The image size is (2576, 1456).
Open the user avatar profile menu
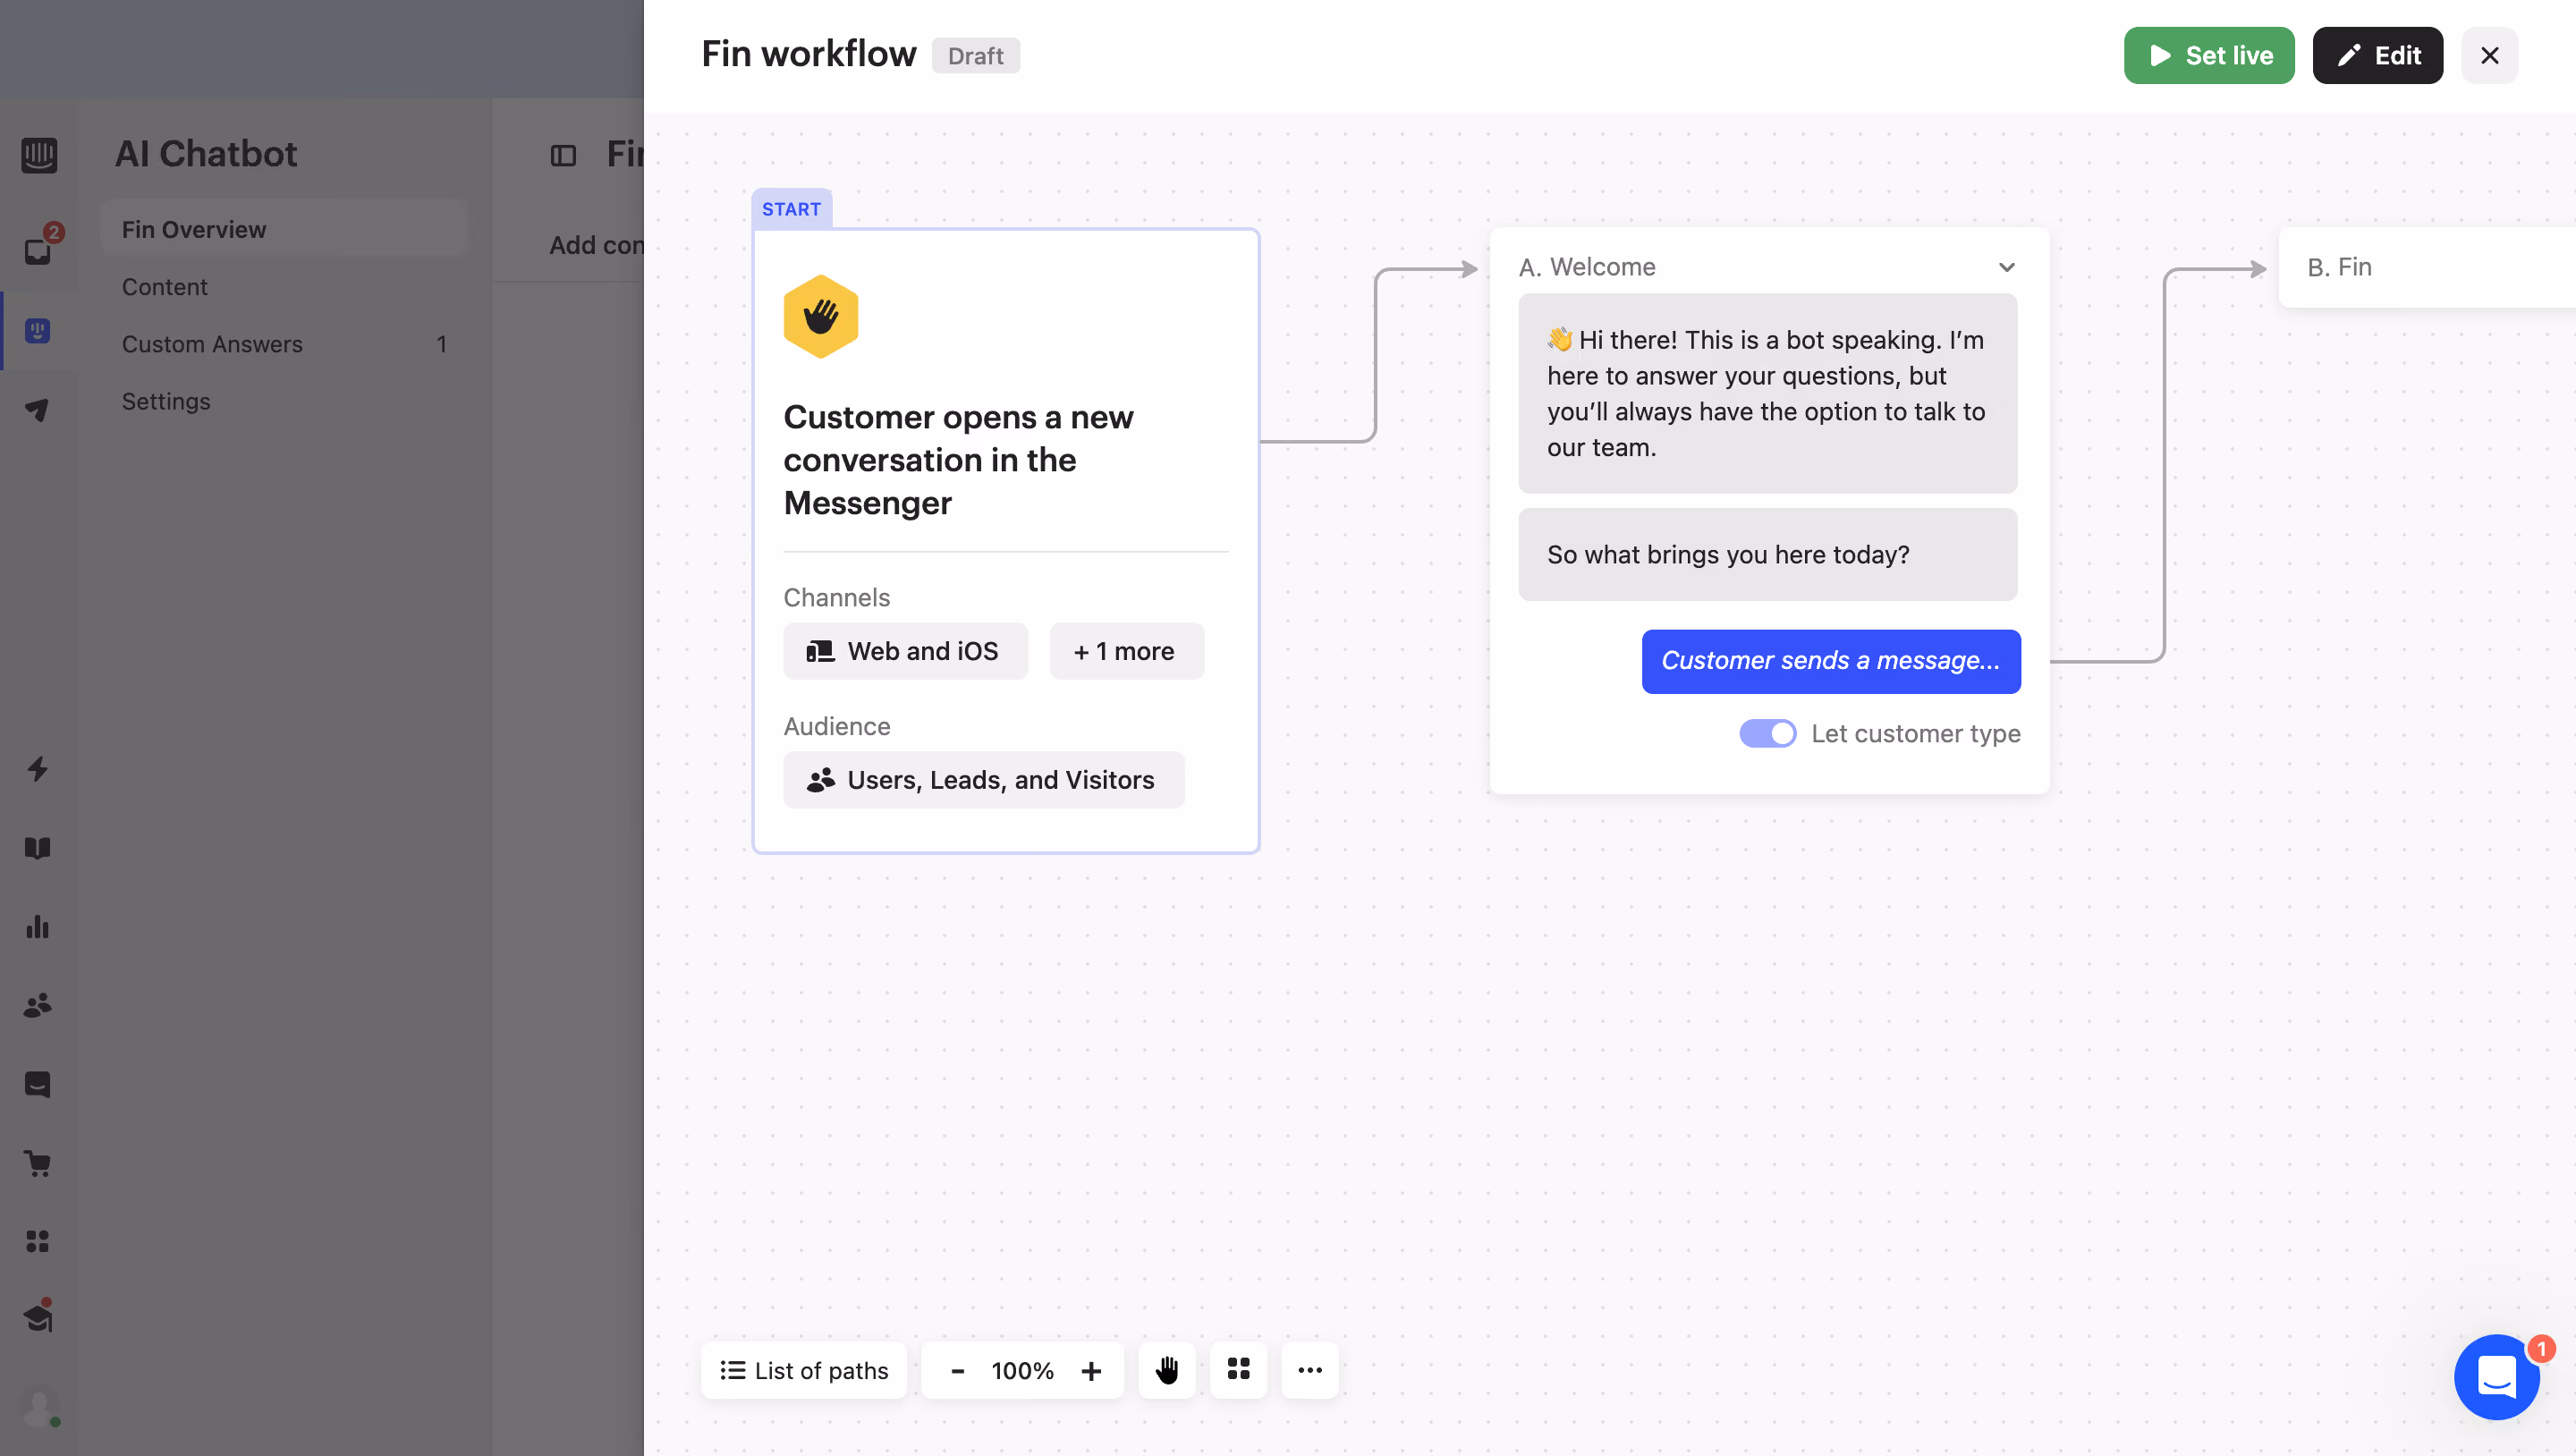tap(40, 1407)
